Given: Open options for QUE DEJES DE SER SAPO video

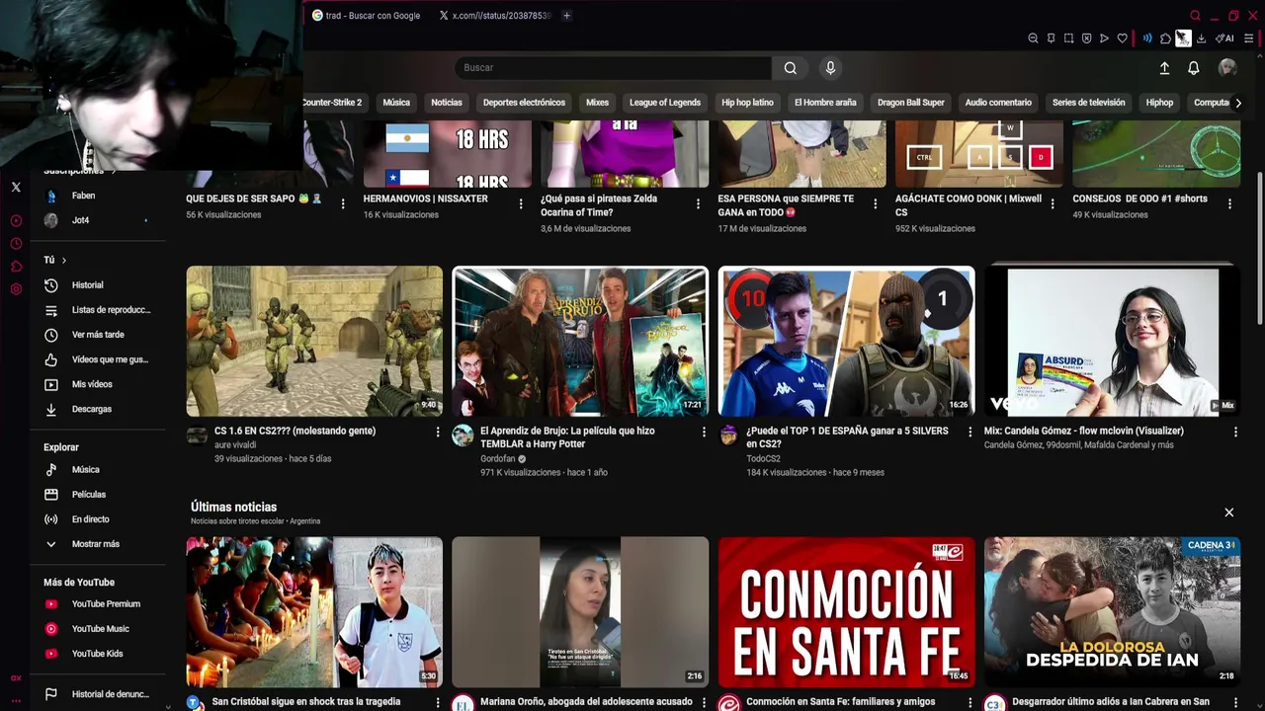Looking at the screenshot, I should [343, 203].
